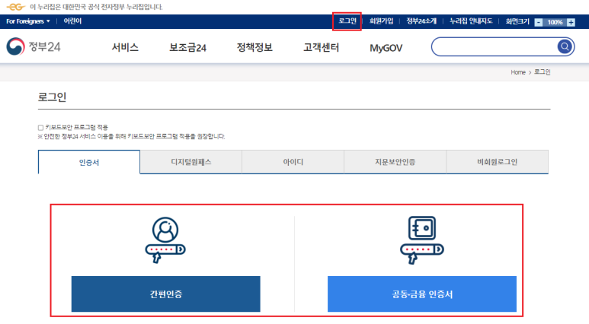Image resolution: width=589 pixels, height=324 pixels.
Task: Increase screen size with plus button
Action: [571, 22]
